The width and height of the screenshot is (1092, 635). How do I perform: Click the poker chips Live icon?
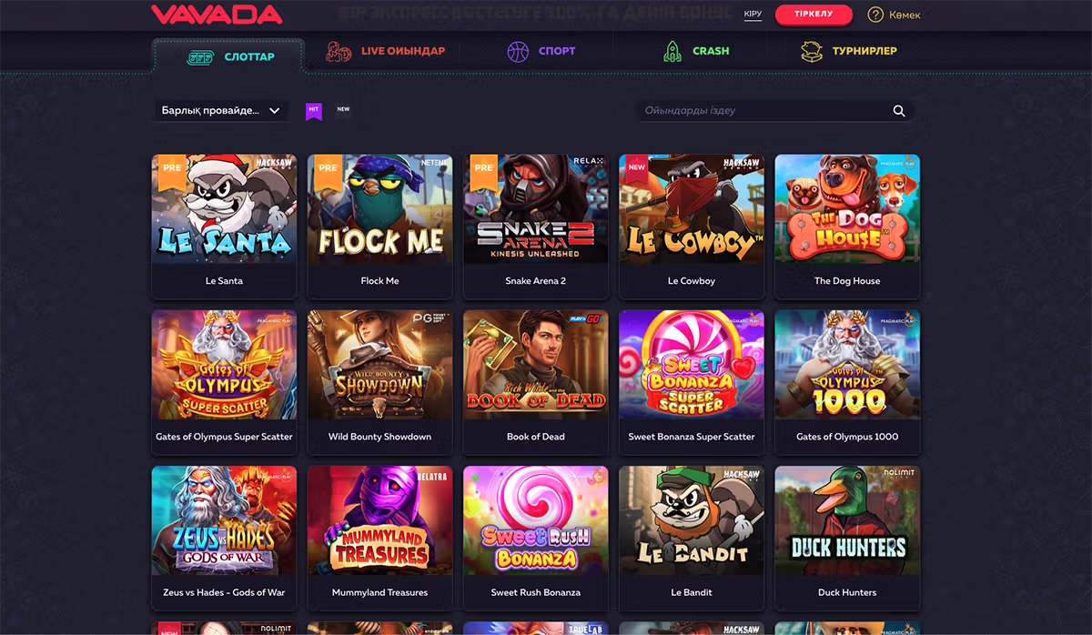[x=339, y=52]
